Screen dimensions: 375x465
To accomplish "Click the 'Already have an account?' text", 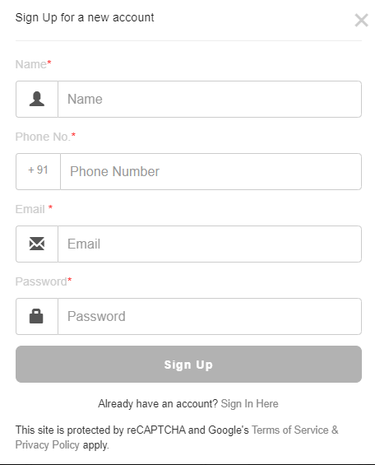I will (x=158, y=404).
